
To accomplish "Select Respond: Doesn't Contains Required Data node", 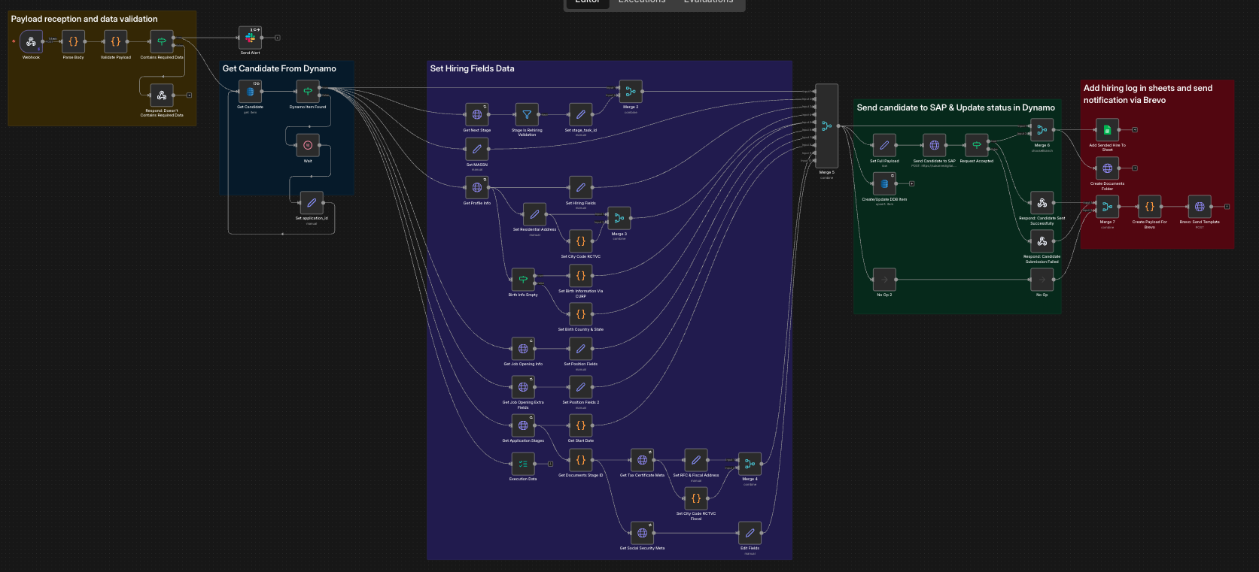I will pos(162,95).
